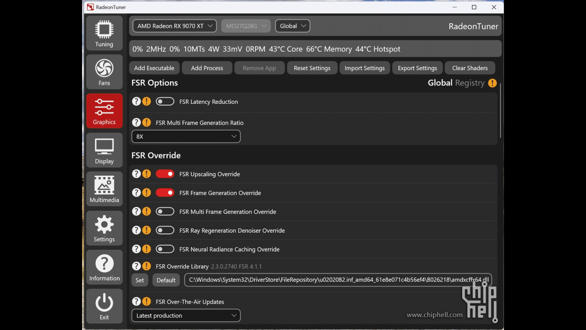This screenshot has width=586, height=330.
Task: Open the Fans section in sidebar
Action: [104, 72]
